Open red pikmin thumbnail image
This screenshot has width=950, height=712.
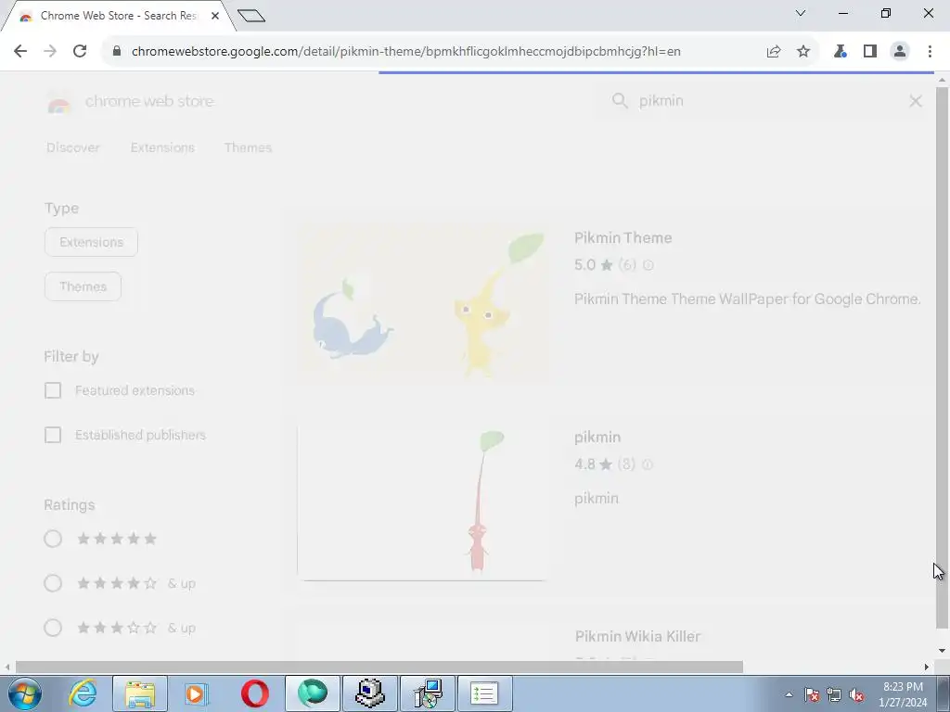422,502
